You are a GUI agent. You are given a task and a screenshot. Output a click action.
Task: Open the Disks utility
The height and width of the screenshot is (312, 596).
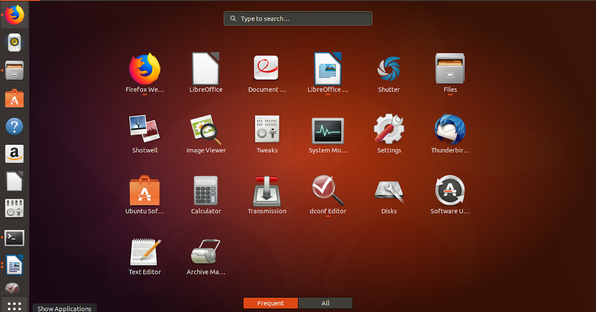pyautogui.click(x=389, y=191)
